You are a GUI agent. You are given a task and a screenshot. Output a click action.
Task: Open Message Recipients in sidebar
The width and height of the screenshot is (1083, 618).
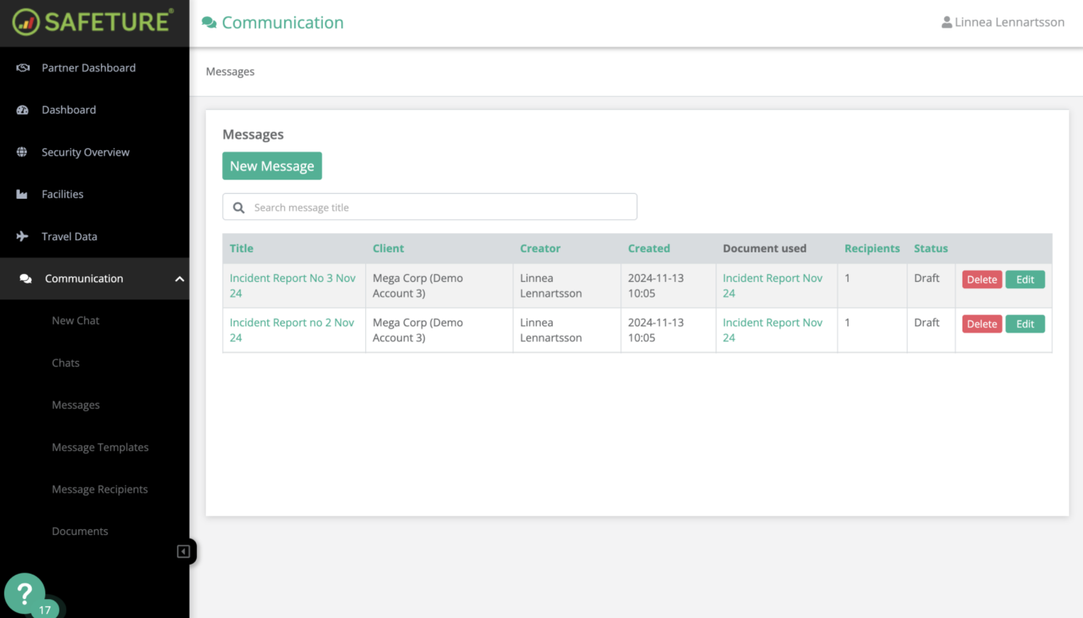(99, 489)
